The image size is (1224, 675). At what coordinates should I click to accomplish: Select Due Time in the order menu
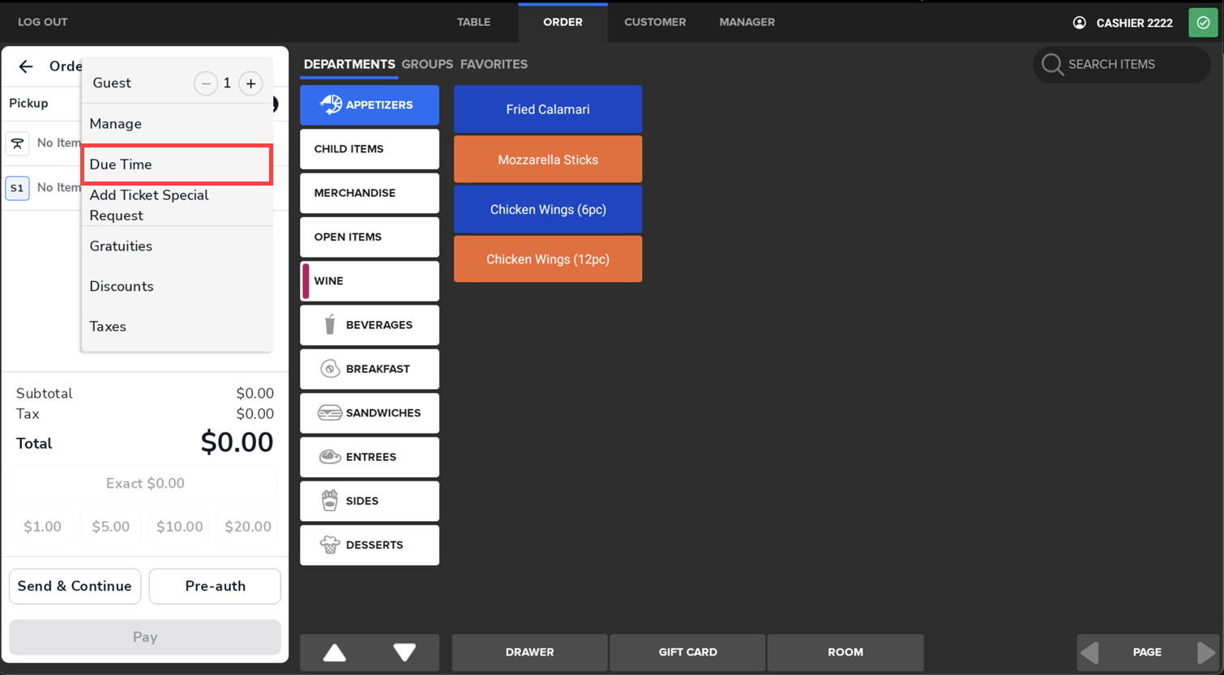177,164
